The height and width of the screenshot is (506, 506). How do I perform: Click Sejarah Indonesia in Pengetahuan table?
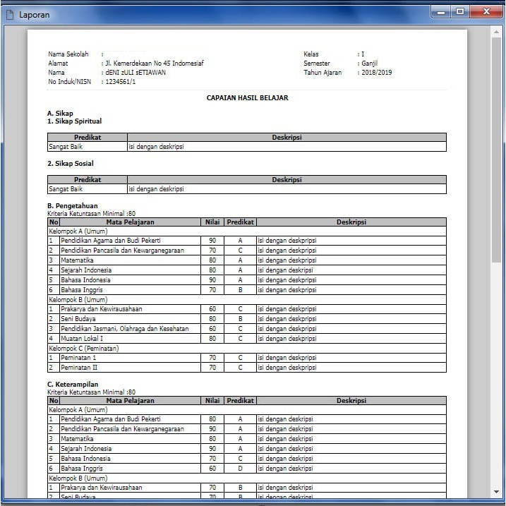click(86, 270)
